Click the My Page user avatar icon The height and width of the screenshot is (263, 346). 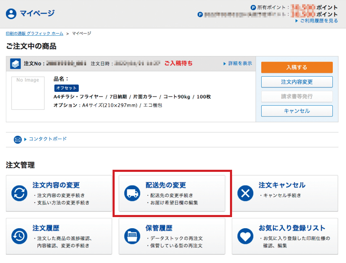pyautogui.click(x=11, y=14)
